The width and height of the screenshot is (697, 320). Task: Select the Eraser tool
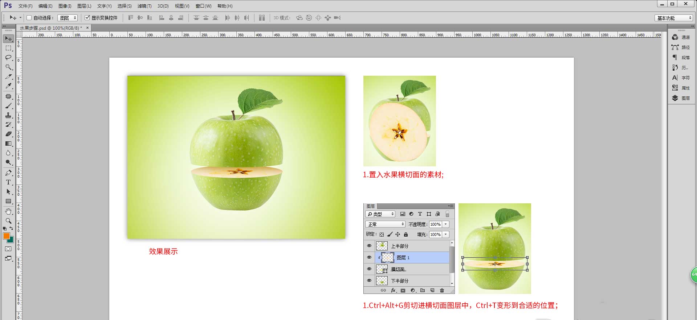tap(8, 134)
